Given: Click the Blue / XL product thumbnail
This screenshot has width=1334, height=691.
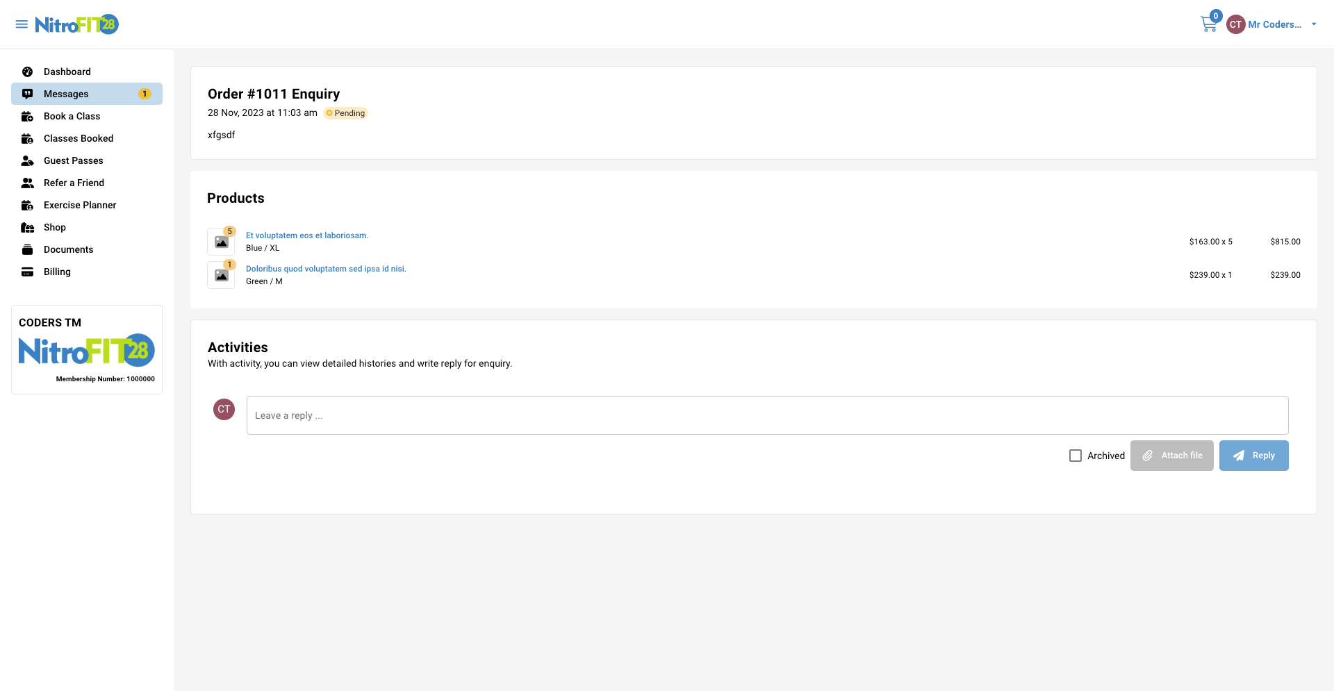Looking at the screenshot, I should click(x=221, y=242).
